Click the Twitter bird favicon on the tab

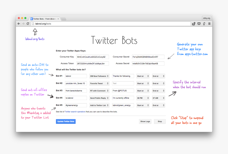click(32, 19)
